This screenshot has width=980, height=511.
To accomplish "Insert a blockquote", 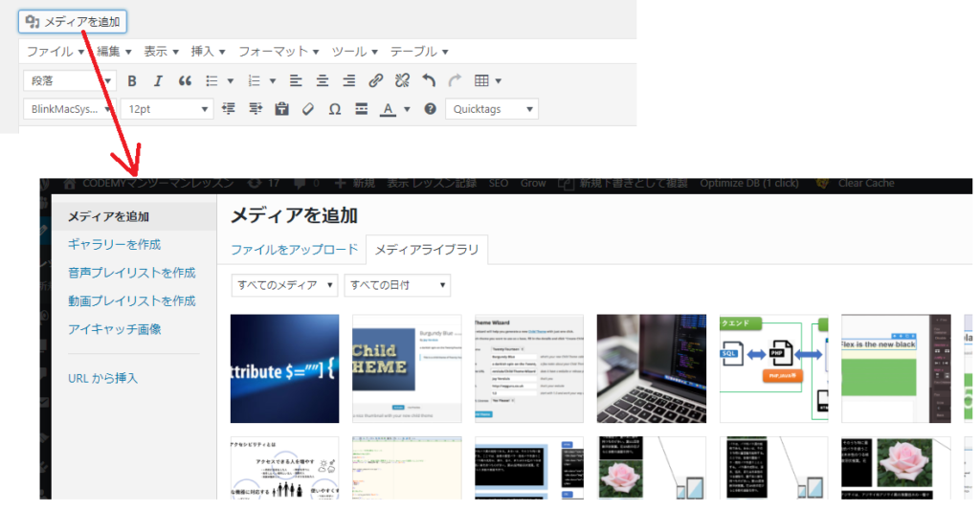I will coord(185,81).
